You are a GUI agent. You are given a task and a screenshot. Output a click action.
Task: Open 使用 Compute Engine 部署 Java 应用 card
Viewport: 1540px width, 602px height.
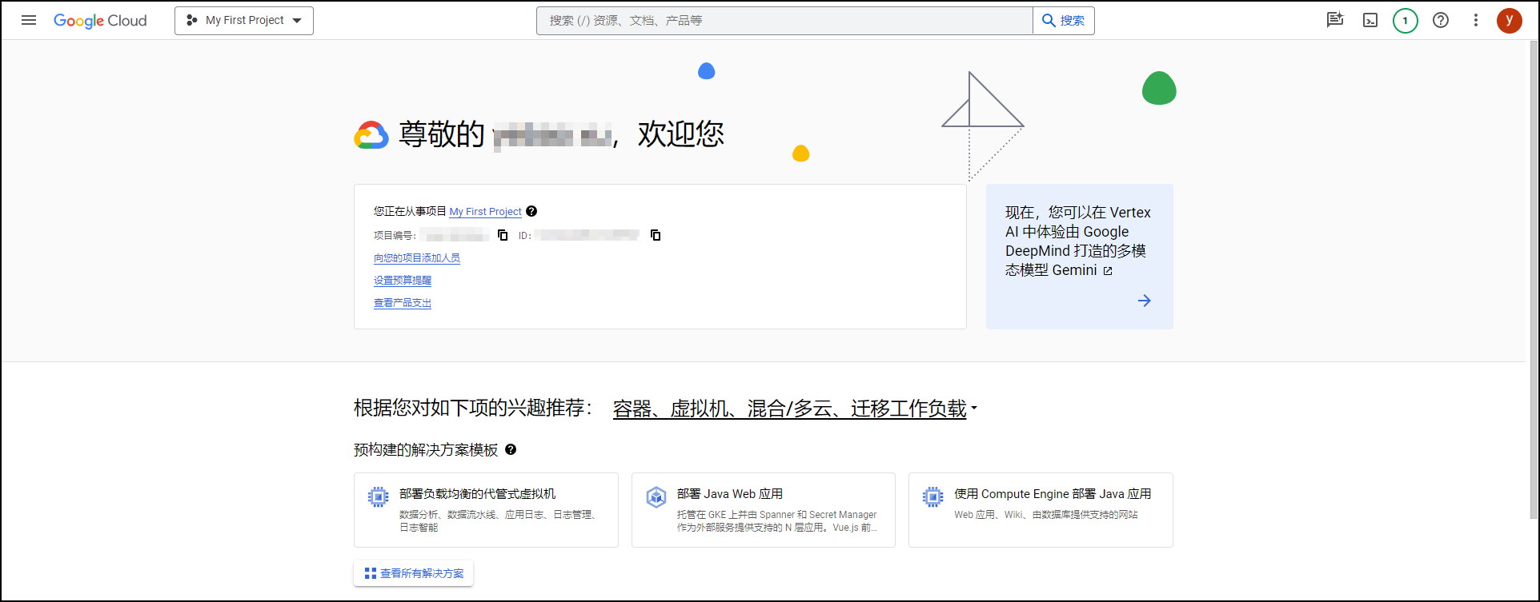tap(1041, 510)
